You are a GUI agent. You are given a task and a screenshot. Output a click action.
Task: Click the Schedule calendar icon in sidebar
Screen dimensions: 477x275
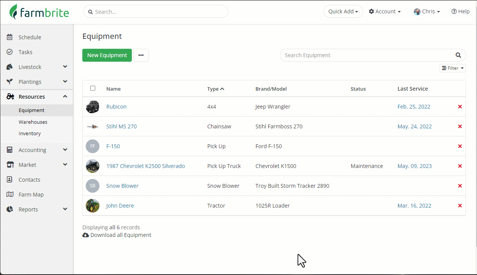(10, 37)
